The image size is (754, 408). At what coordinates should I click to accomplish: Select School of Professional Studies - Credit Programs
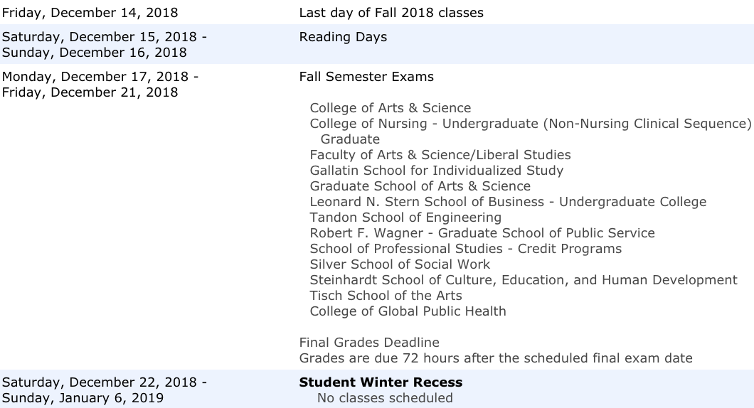coord(465,249)
